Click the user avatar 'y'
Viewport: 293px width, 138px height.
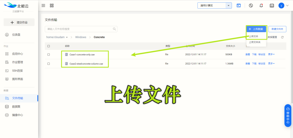281,5
